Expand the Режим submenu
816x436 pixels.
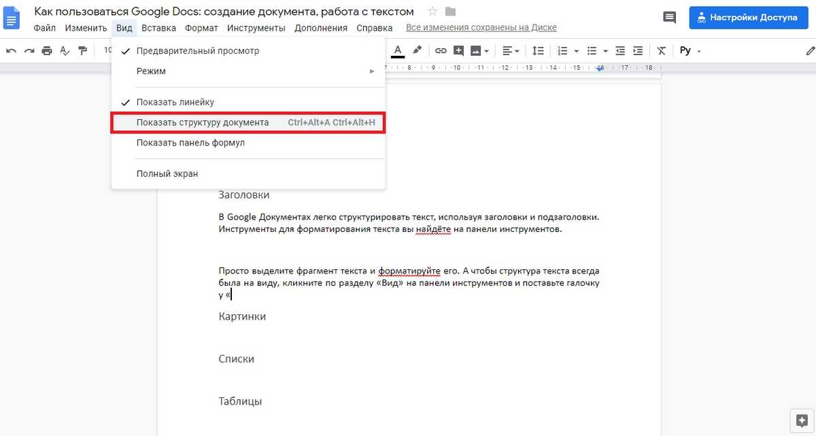[248, 71]
